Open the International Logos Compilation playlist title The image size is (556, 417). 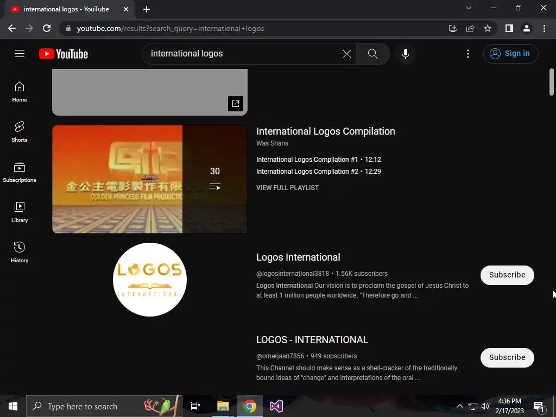[x=326, y=131]
